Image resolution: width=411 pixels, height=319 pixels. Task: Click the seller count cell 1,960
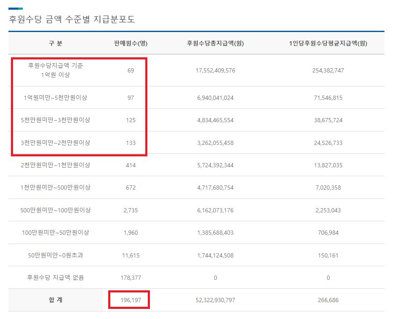131,233
